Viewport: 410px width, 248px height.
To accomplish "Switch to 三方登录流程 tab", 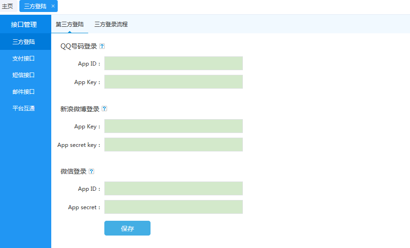I will [111, 24].
